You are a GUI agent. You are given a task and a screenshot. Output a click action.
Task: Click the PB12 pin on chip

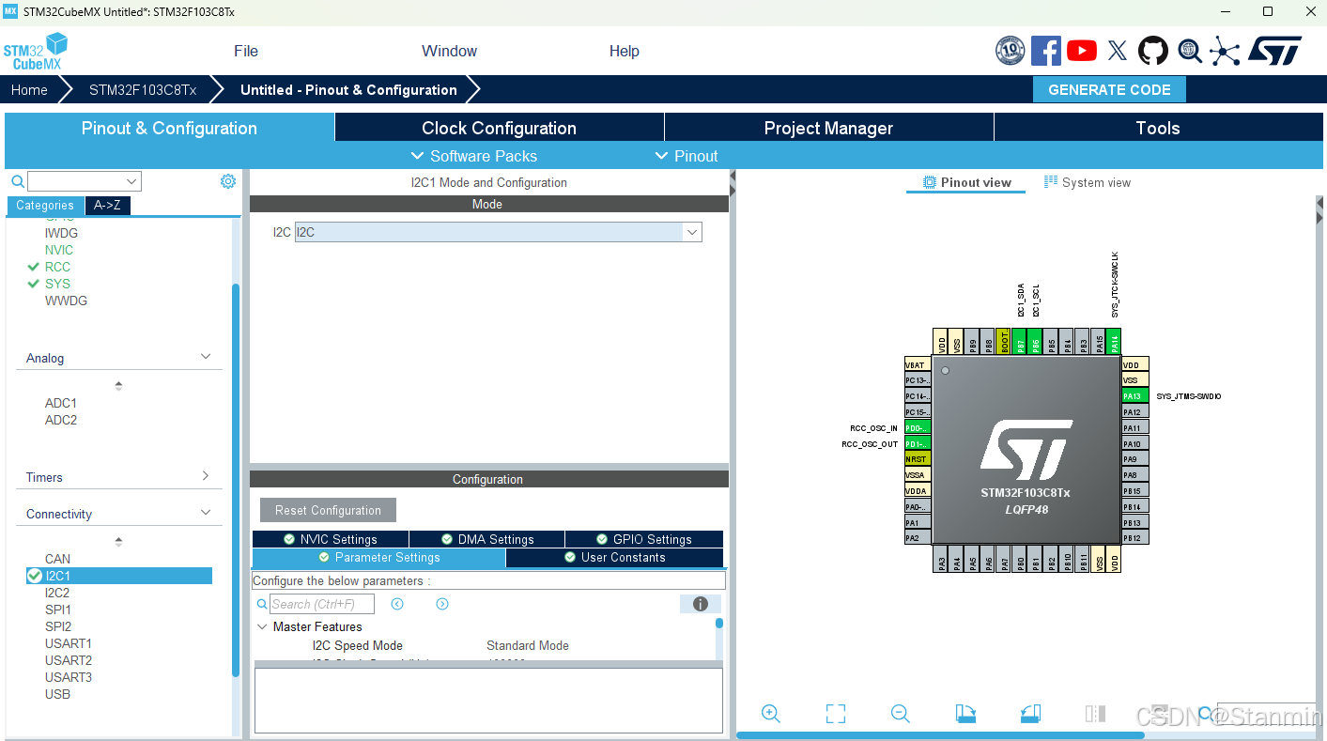1135,538
